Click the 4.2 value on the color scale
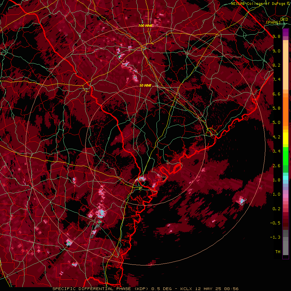Image resolution: width=291 pixels, height=291 pixels. [x=276, y=137]
